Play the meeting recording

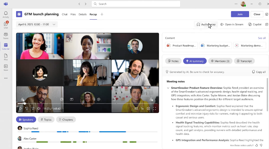21,108
